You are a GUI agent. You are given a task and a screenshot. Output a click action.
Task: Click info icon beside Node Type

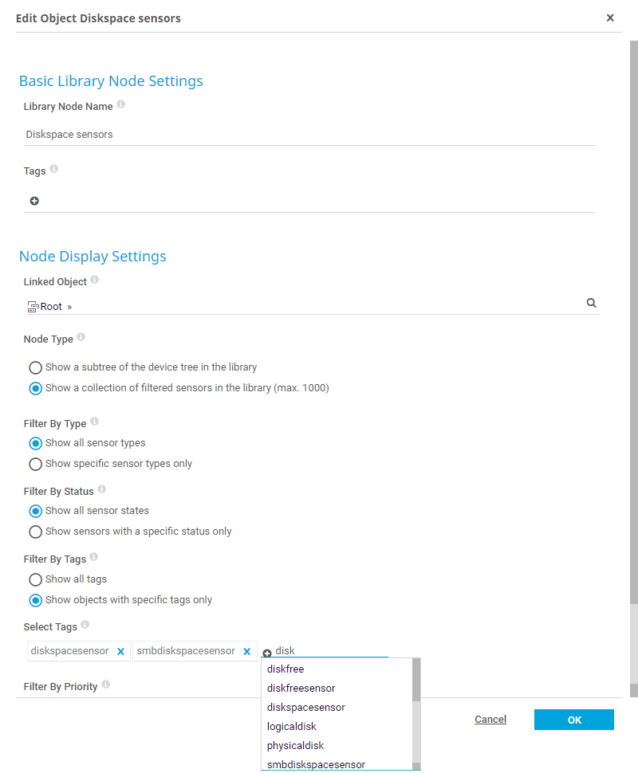pyautogui.click(x=81, y=337)
